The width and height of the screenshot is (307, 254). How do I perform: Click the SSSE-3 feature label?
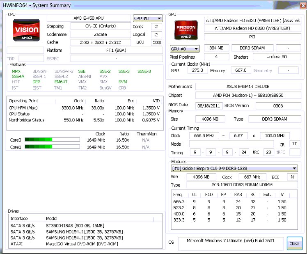click(x=144, y=71)
